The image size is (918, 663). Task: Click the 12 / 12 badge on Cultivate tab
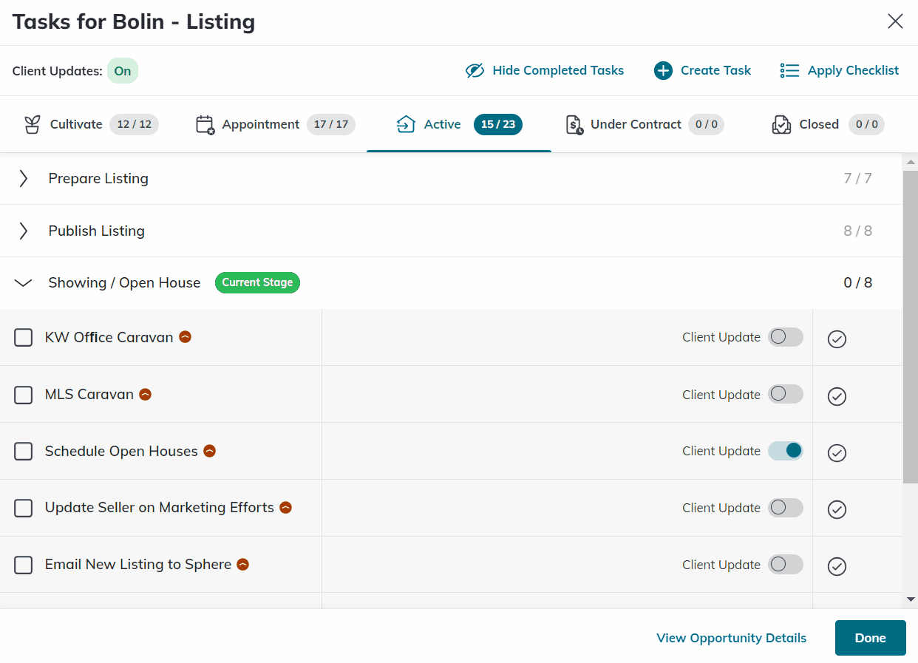(x=134, y=124)
